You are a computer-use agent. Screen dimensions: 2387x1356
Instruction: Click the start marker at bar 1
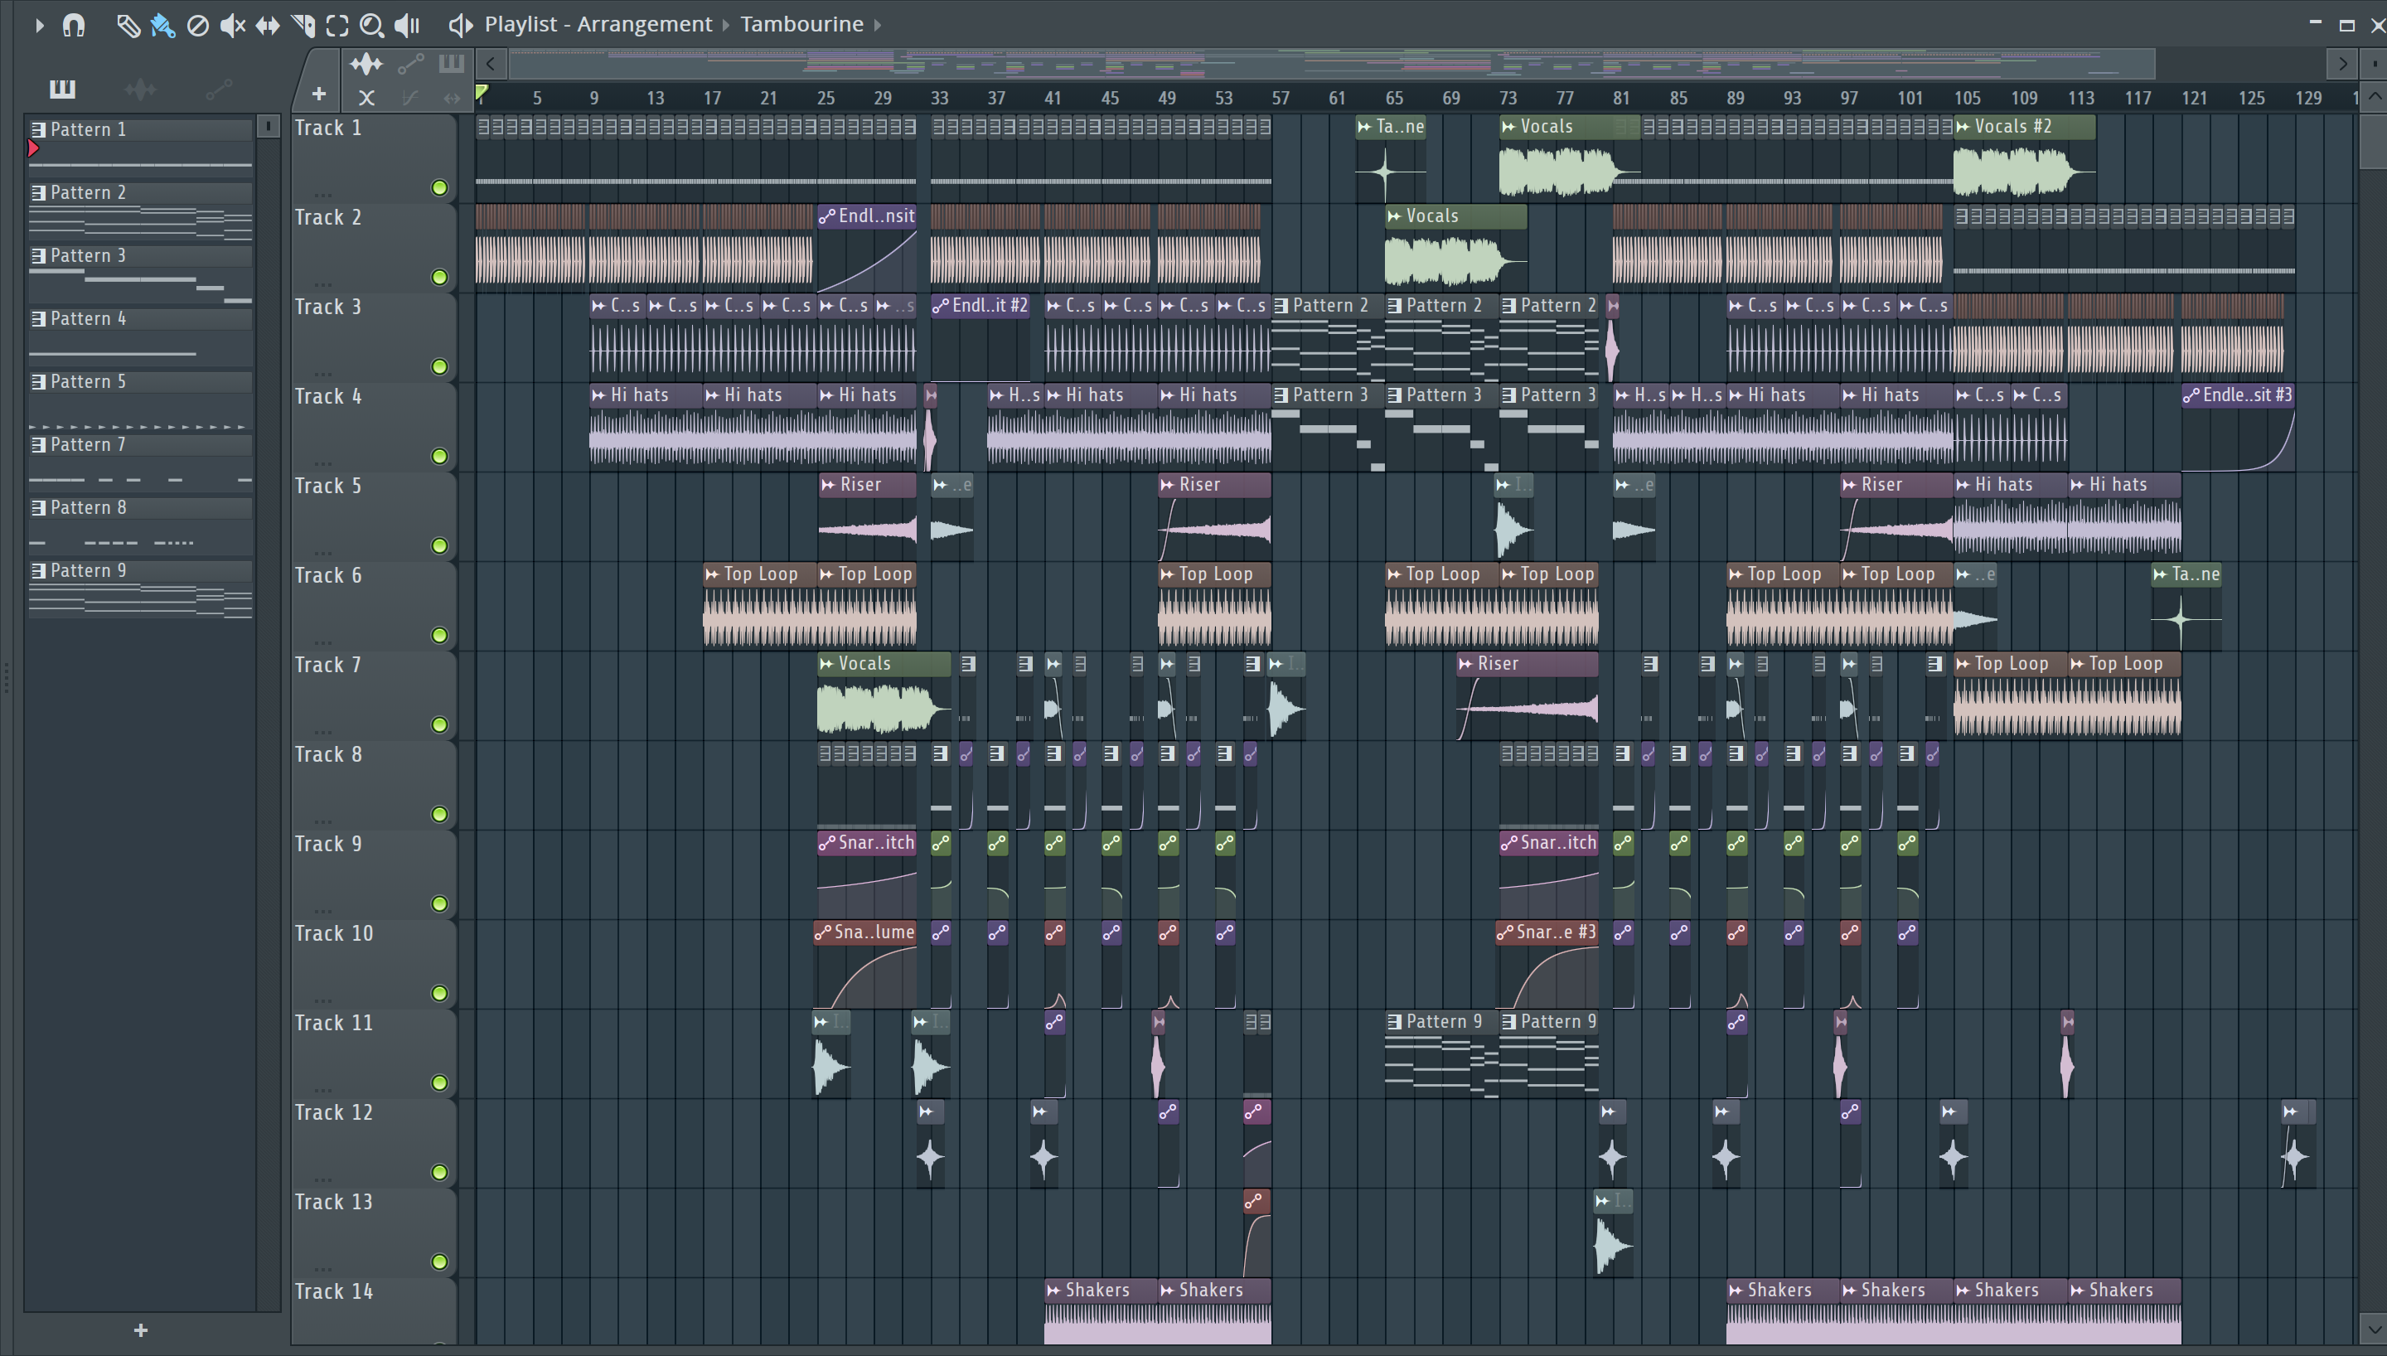[x=482, y=93]
